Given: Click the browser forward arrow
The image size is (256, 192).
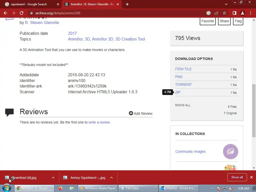Looking at the screenshot, I should click(13, 13).
